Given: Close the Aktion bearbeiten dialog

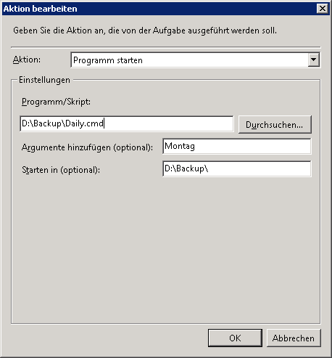Looking at the screenshot, I should (x=323, y=9).
